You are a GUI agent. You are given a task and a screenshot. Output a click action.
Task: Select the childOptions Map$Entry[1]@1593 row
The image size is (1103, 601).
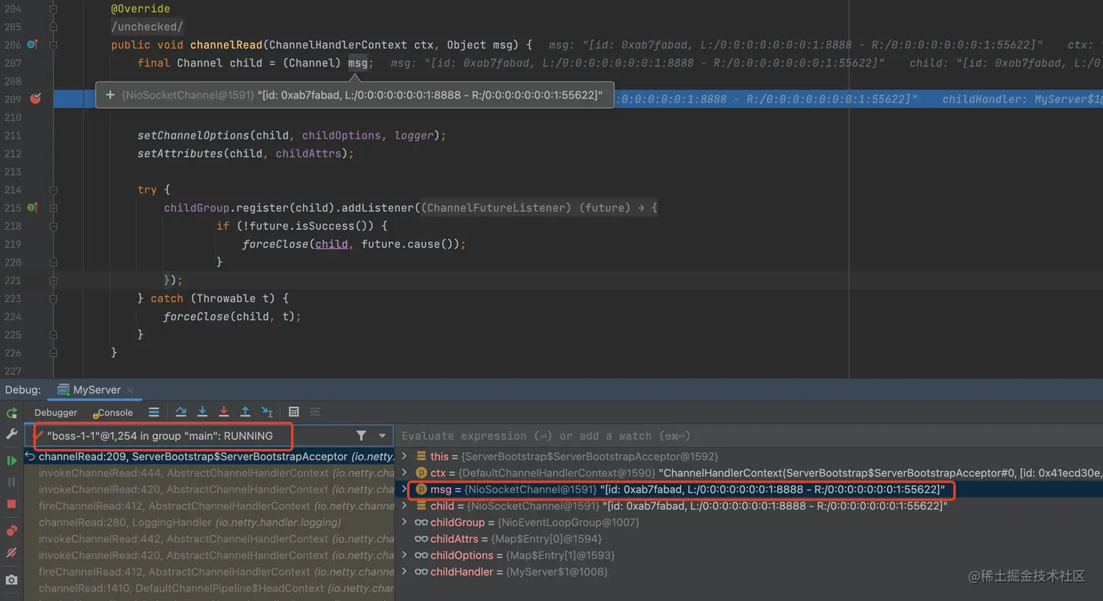749,555
